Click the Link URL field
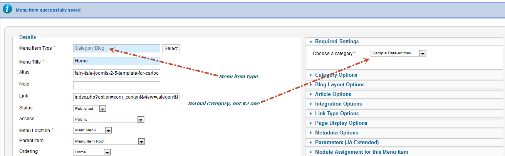The height and width of the screenshot is (156, 505). click(126, 97)
